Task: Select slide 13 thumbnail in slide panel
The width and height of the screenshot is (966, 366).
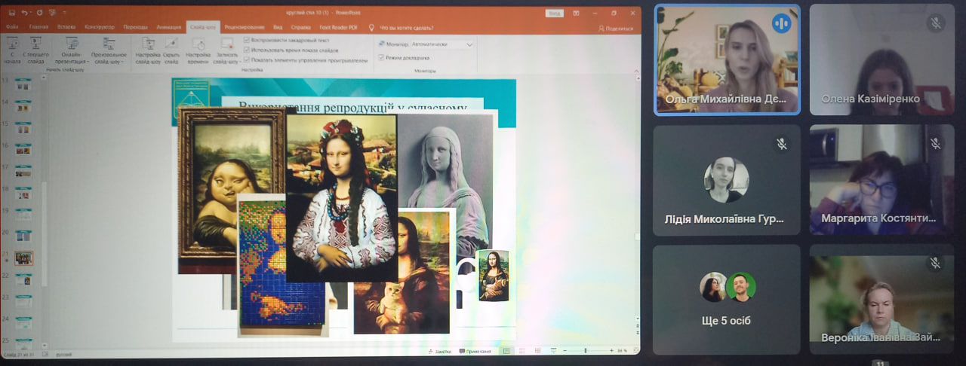Action: (23, 85)
